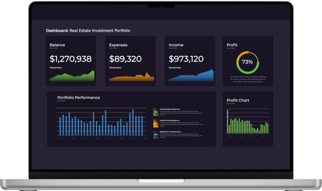This screenshot has height=191, width=322.
Task: Click the Portfolio Performance heading
Action: (78, 97)
